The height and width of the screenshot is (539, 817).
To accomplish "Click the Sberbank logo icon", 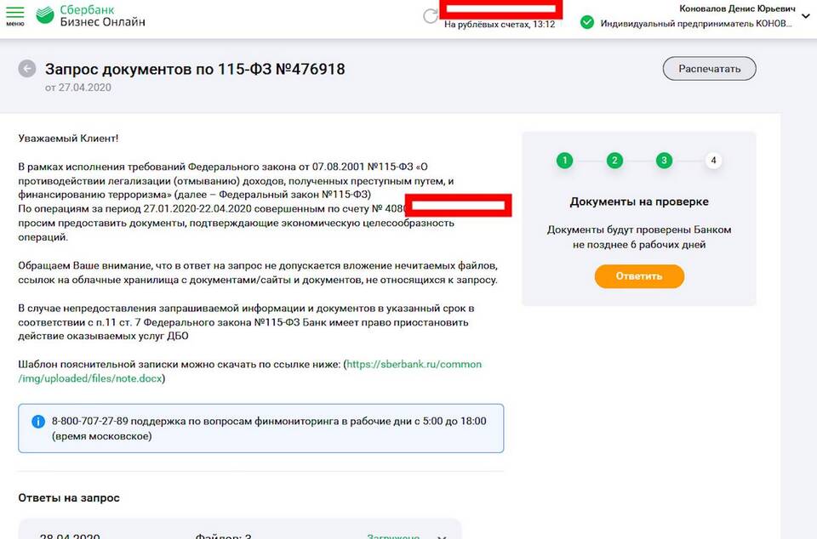I will [45, 15].
